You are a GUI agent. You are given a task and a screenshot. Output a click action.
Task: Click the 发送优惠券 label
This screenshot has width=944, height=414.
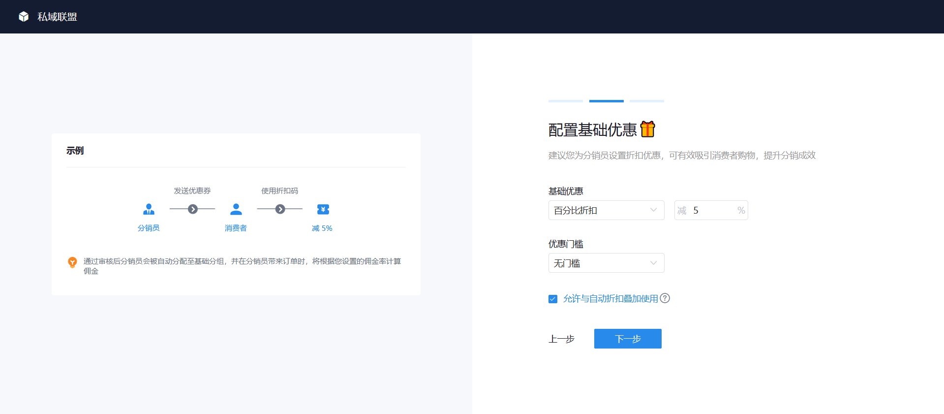pos(192,191)
